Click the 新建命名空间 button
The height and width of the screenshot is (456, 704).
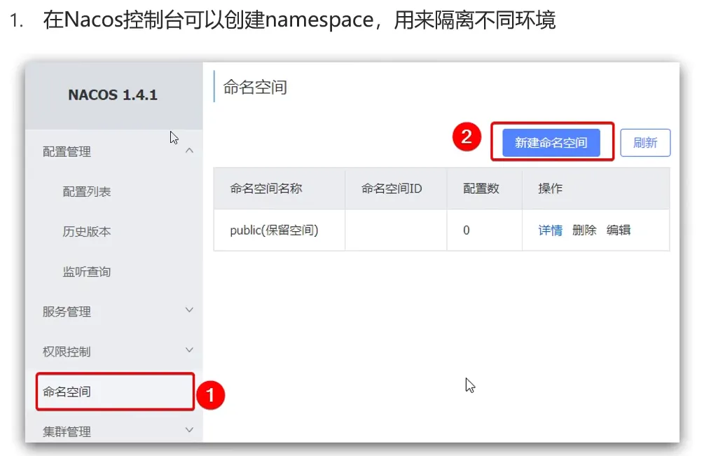click(551, 142)
